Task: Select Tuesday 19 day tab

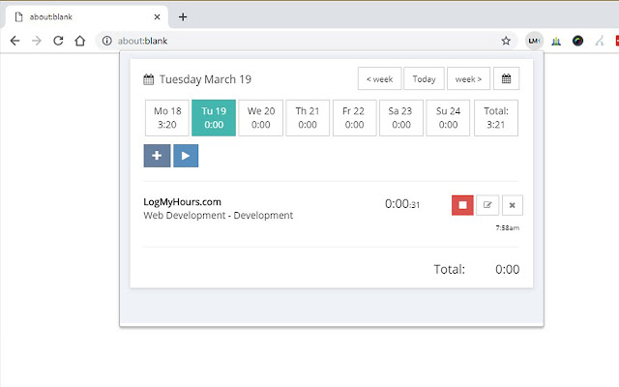Action: click(x=214, y=118)
